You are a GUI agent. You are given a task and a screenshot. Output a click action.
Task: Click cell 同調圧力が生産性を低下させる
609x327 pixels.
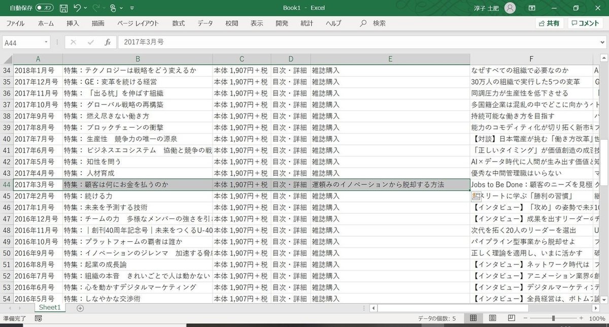pos(531,93)
